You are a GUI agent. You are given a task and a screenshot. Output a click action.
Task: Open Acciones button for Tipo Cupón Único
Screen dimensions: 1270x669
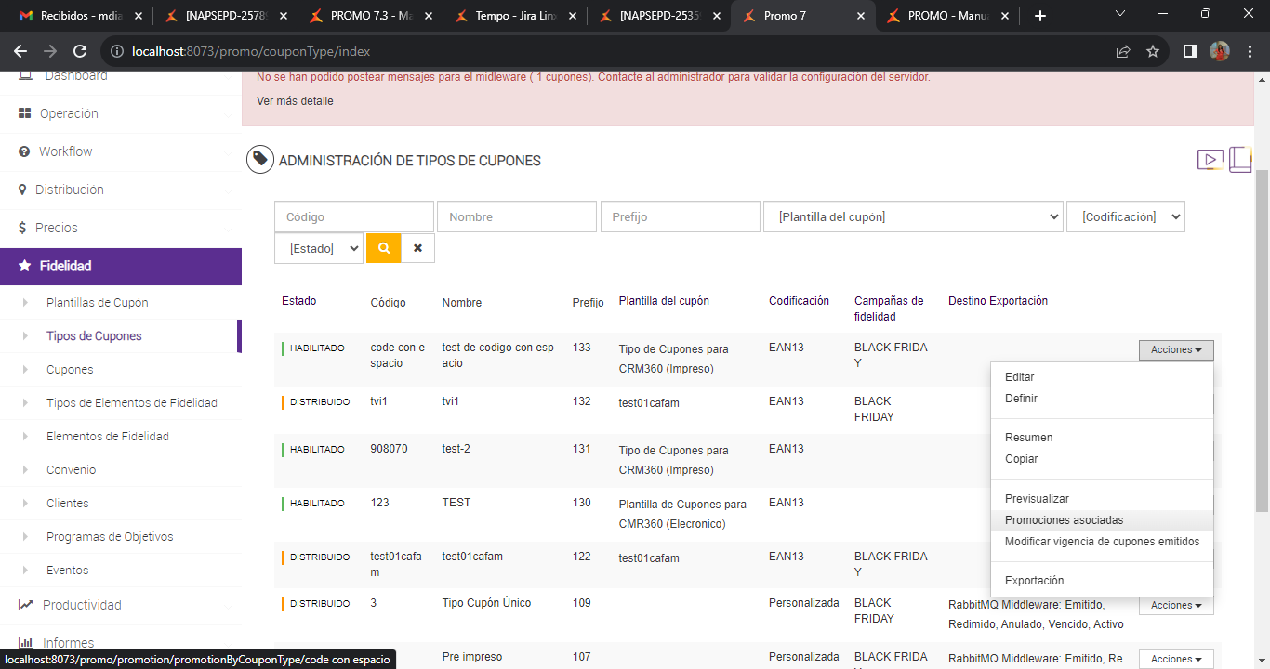pos(1175,605)
